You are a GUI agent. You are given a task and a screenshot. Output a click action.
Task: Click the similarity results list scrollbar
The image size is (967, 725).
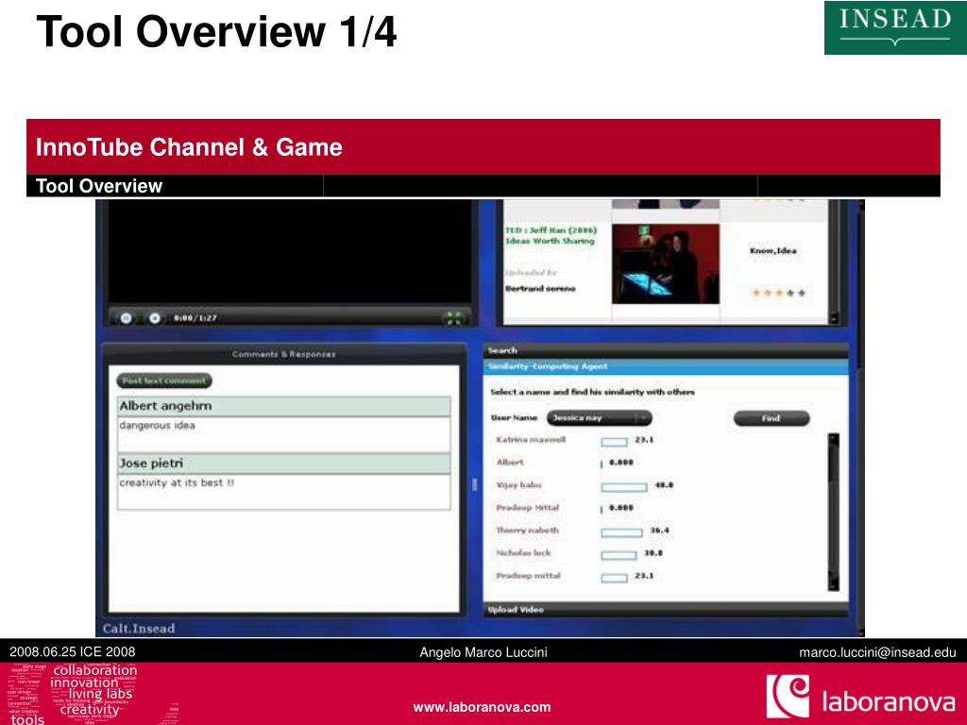[x=833, y=512]
